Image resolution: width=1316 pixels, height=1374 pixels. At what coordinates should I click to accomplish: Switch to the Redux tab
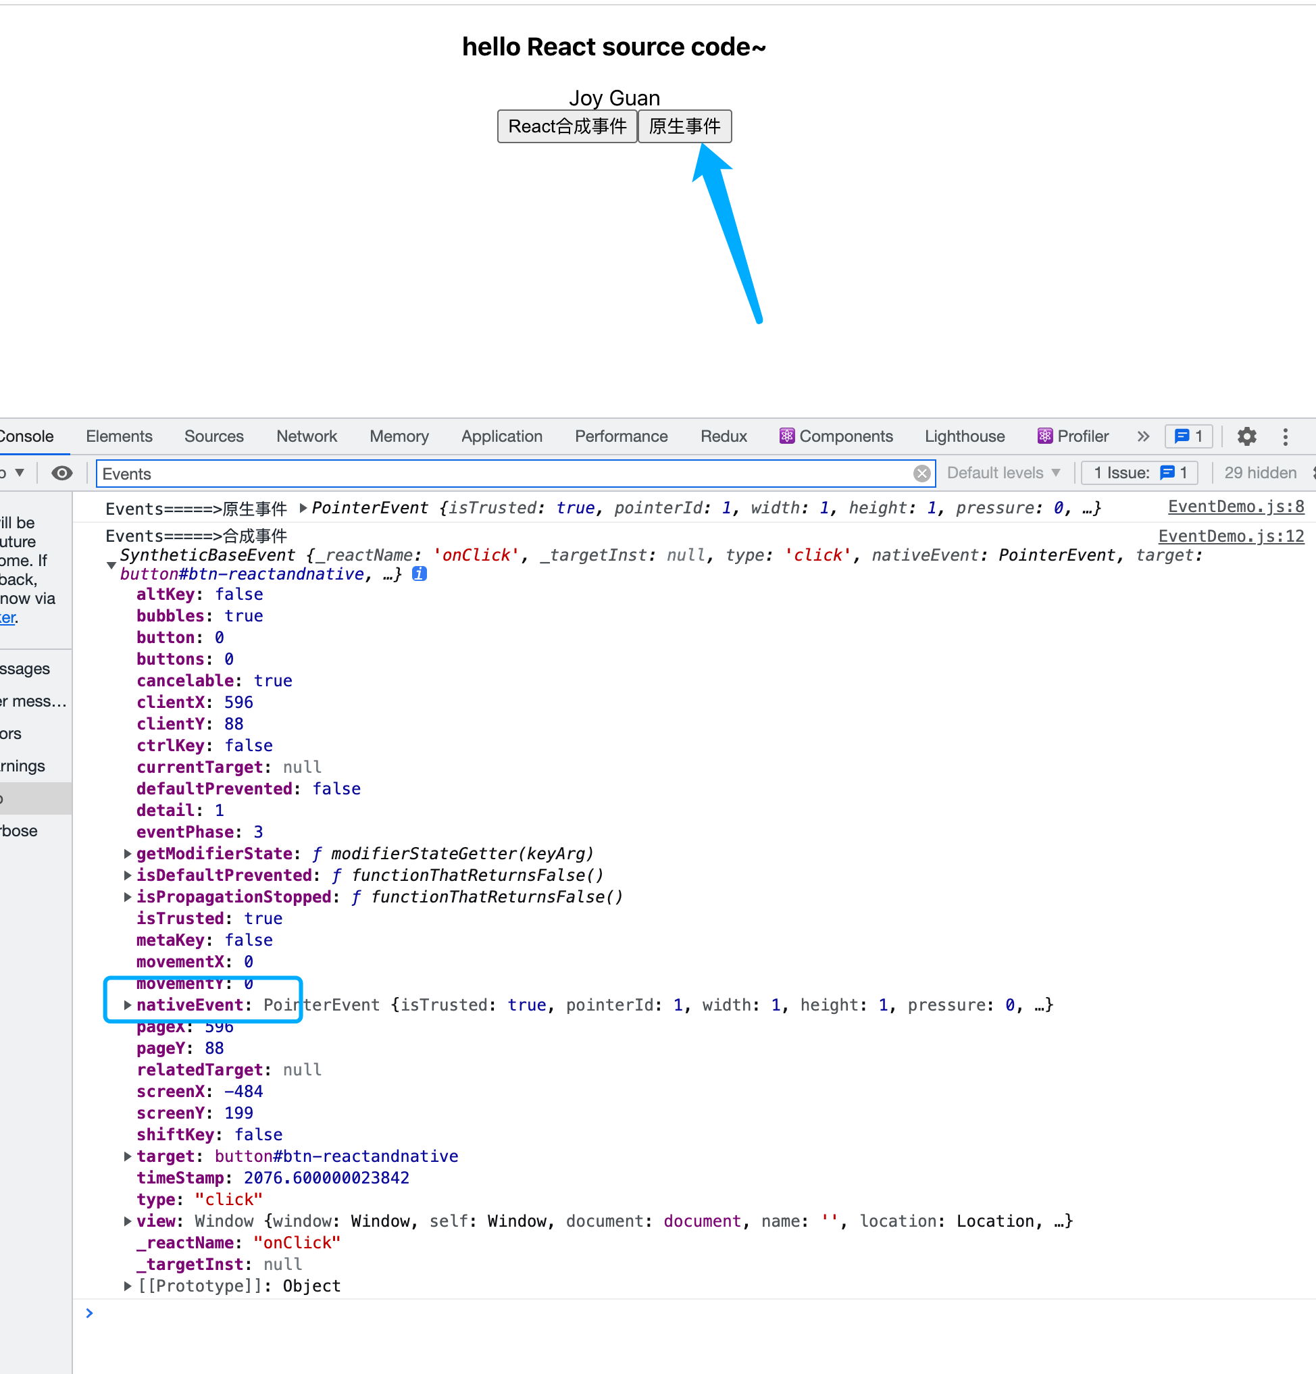tap(724, 436)
